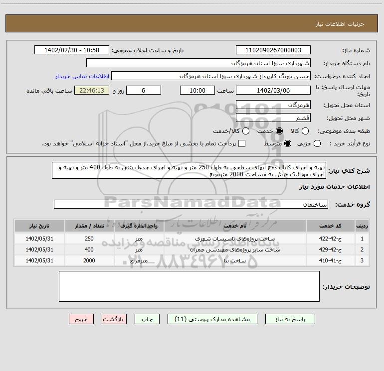
Task: Click the نام دستگاه خریدار field
Action: [198, 63]
